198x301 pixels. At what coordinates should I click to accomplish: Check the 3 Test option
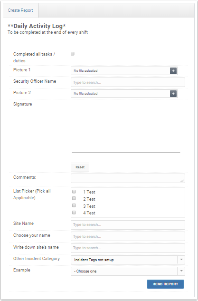(x=74, y=205)
